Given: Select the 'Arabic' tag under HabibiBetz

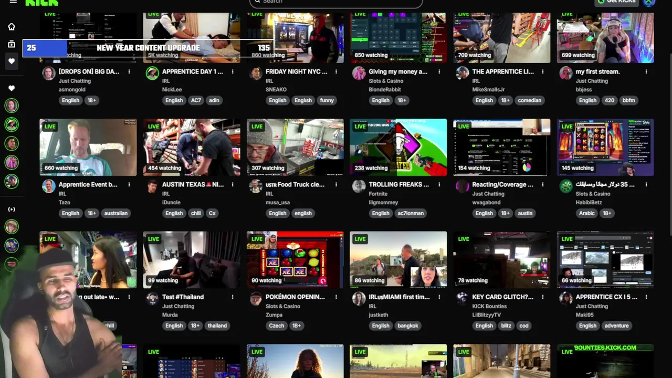Looking at the screenshot, I should pos(587,213).
